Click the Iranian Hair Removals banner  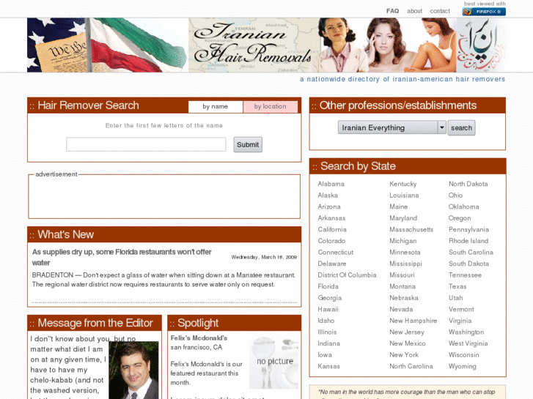(x=267, y=45)
